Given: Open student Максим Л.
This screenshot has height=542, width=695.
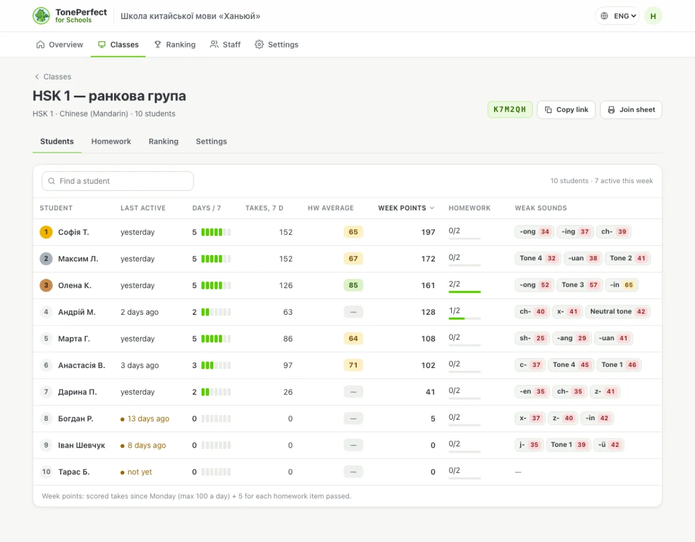Looking at the screenshot, I should [78, 259].
